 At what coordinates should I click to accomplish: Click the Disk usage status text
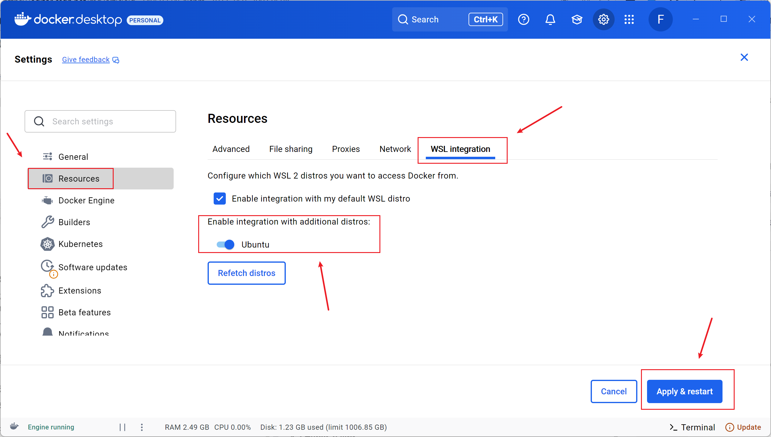pos(323,427)
